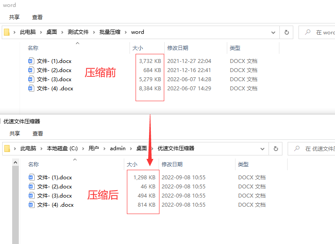Refresh the 优速文件压缩器 folder view
Screen dimensions: 335x244
276,148
